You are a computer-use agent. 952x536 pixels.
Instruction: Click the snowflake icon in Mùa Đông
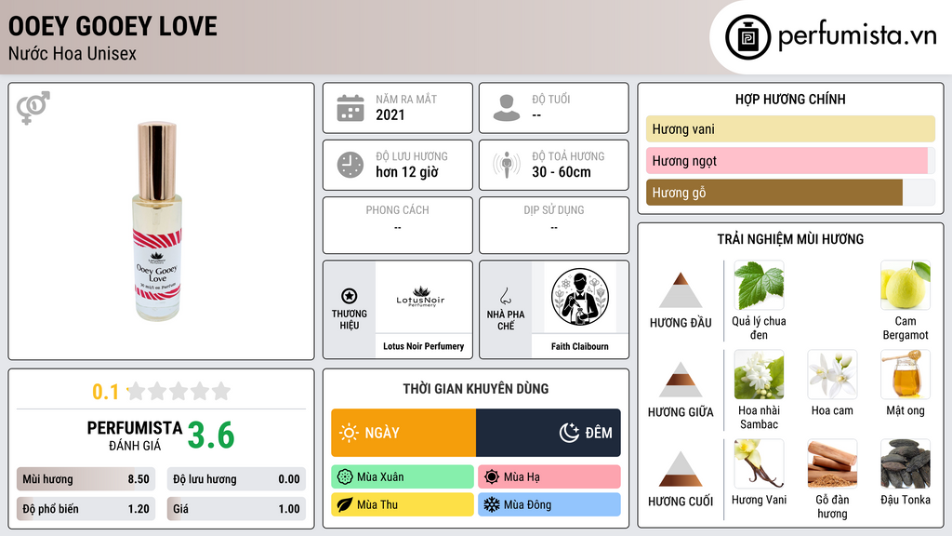point(492,504)
